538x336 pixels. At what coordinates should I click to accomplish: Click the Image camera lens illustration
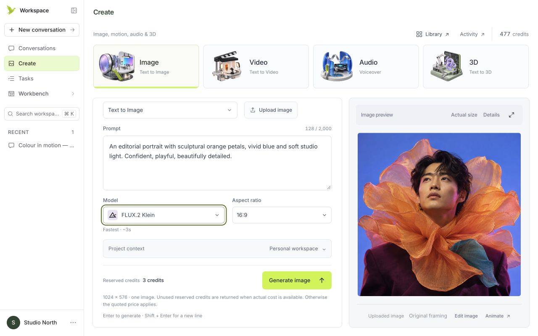point(117,66)
